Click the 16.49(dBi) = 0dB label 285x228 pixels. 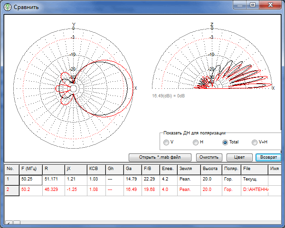[x=168, y=96]
